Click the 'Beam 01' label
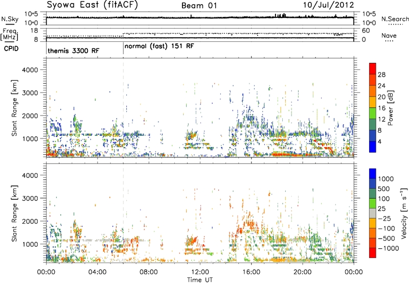The width and height of the screenshot is (409, 283). click(x=199, y=6)
